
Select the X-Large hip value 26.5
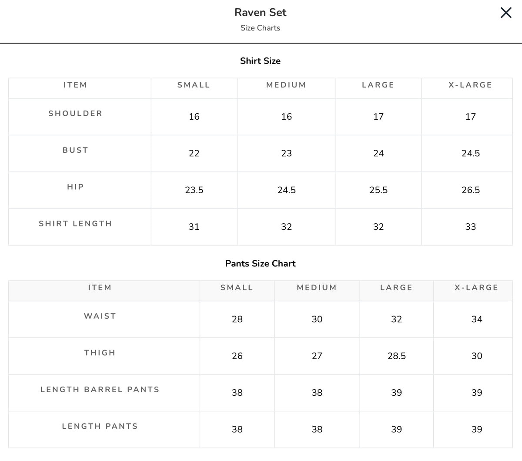coord(471,190)
